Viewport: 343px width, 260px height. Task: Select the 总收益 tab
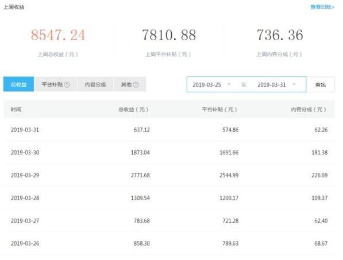(18, 84)
